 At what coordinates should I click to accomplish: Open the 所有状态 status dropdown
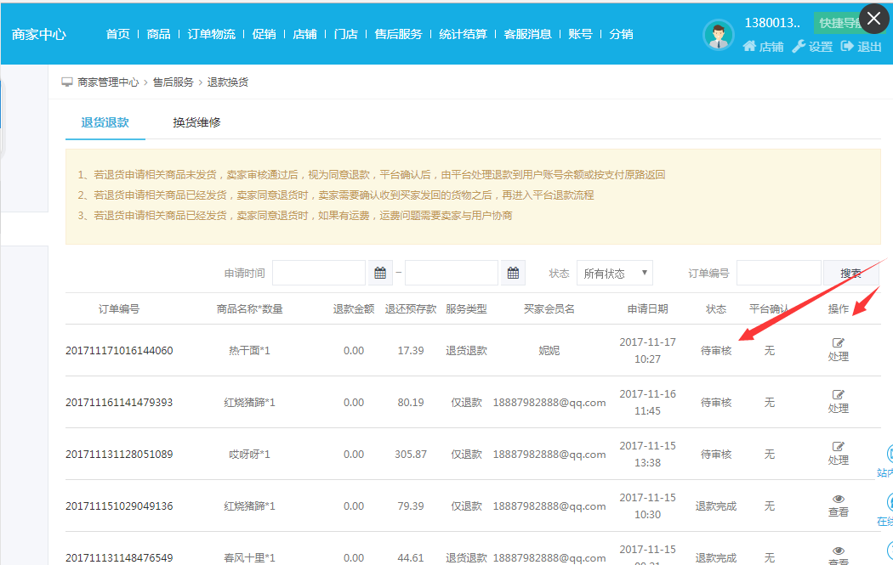coord(614,273)
